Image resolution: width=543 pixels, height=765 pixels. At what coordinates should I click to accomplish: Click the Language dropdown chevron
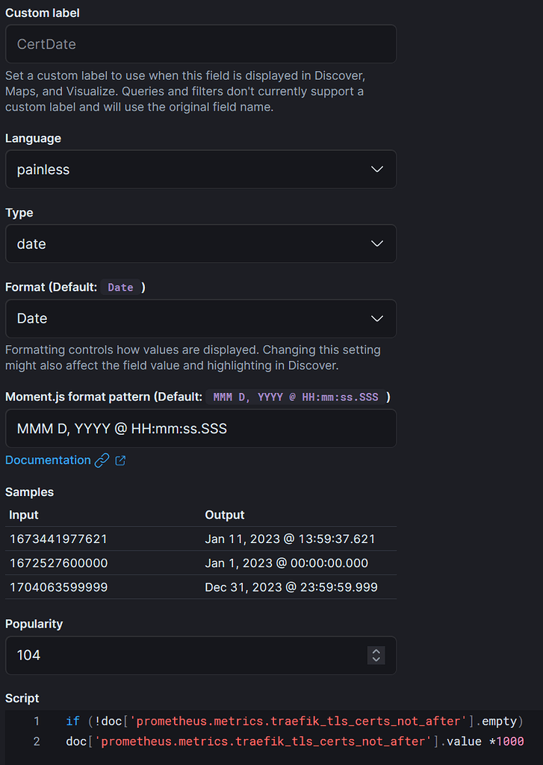[376, 169]
